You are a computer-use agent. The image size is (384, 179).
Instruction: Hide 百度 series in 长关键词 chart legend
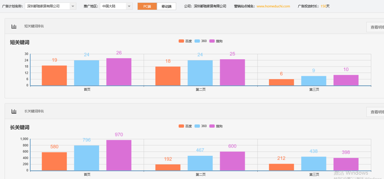pos(185,126)
